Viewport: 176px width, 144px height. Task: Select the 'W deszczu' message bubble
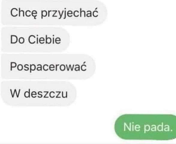[39, 94]
